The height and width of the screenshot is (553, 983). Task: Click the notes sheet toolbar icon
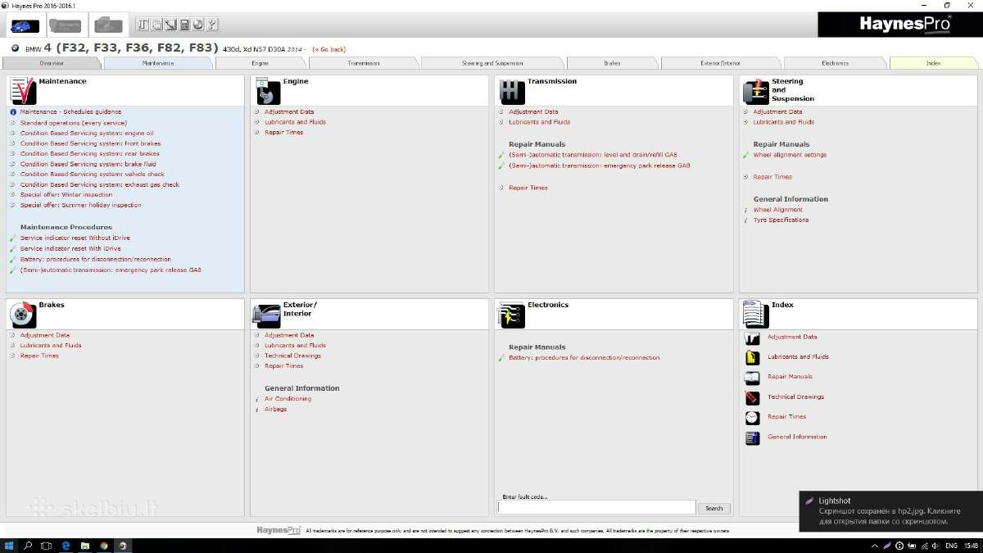point(157,25)
